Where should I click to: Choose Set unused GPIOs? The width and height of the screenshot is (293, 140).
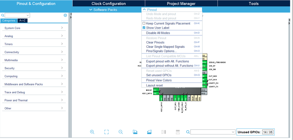pyautogui.click(x=172, y=75)
